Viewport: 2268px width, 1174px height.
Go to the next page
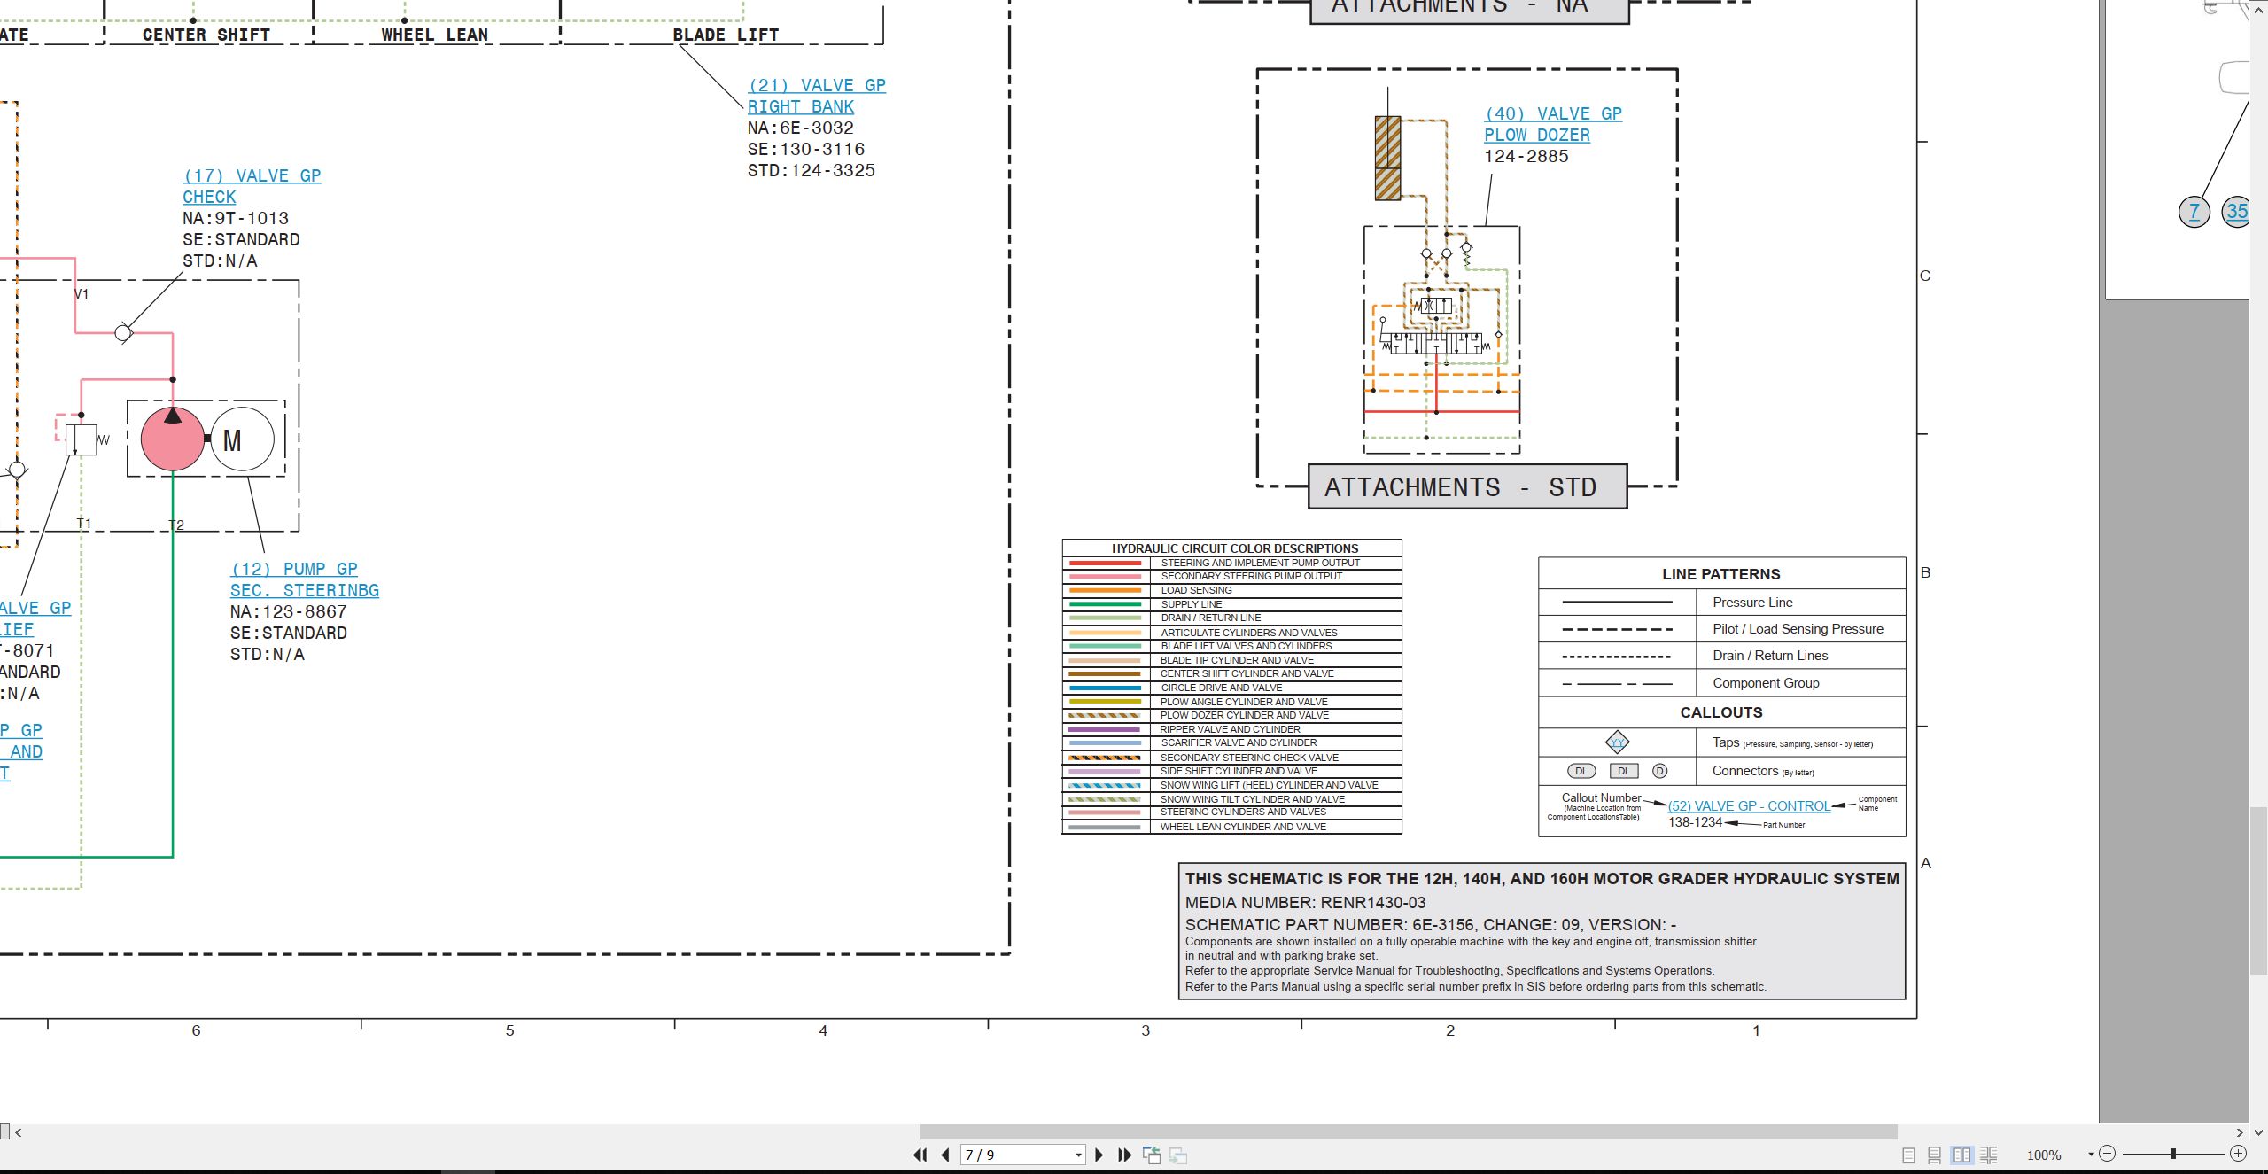pyautogui.click(x=1099, y=1155)
